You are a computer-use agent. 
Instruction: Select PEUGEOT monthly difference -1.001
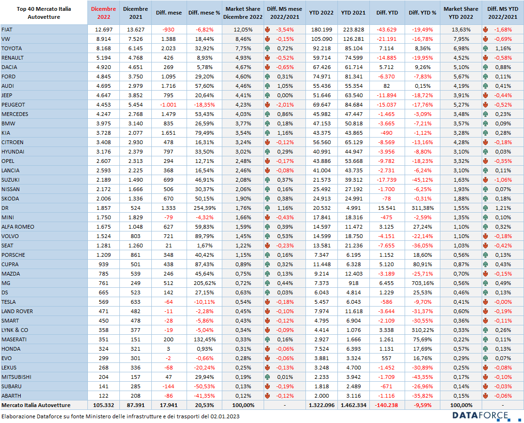coord(169,105)
